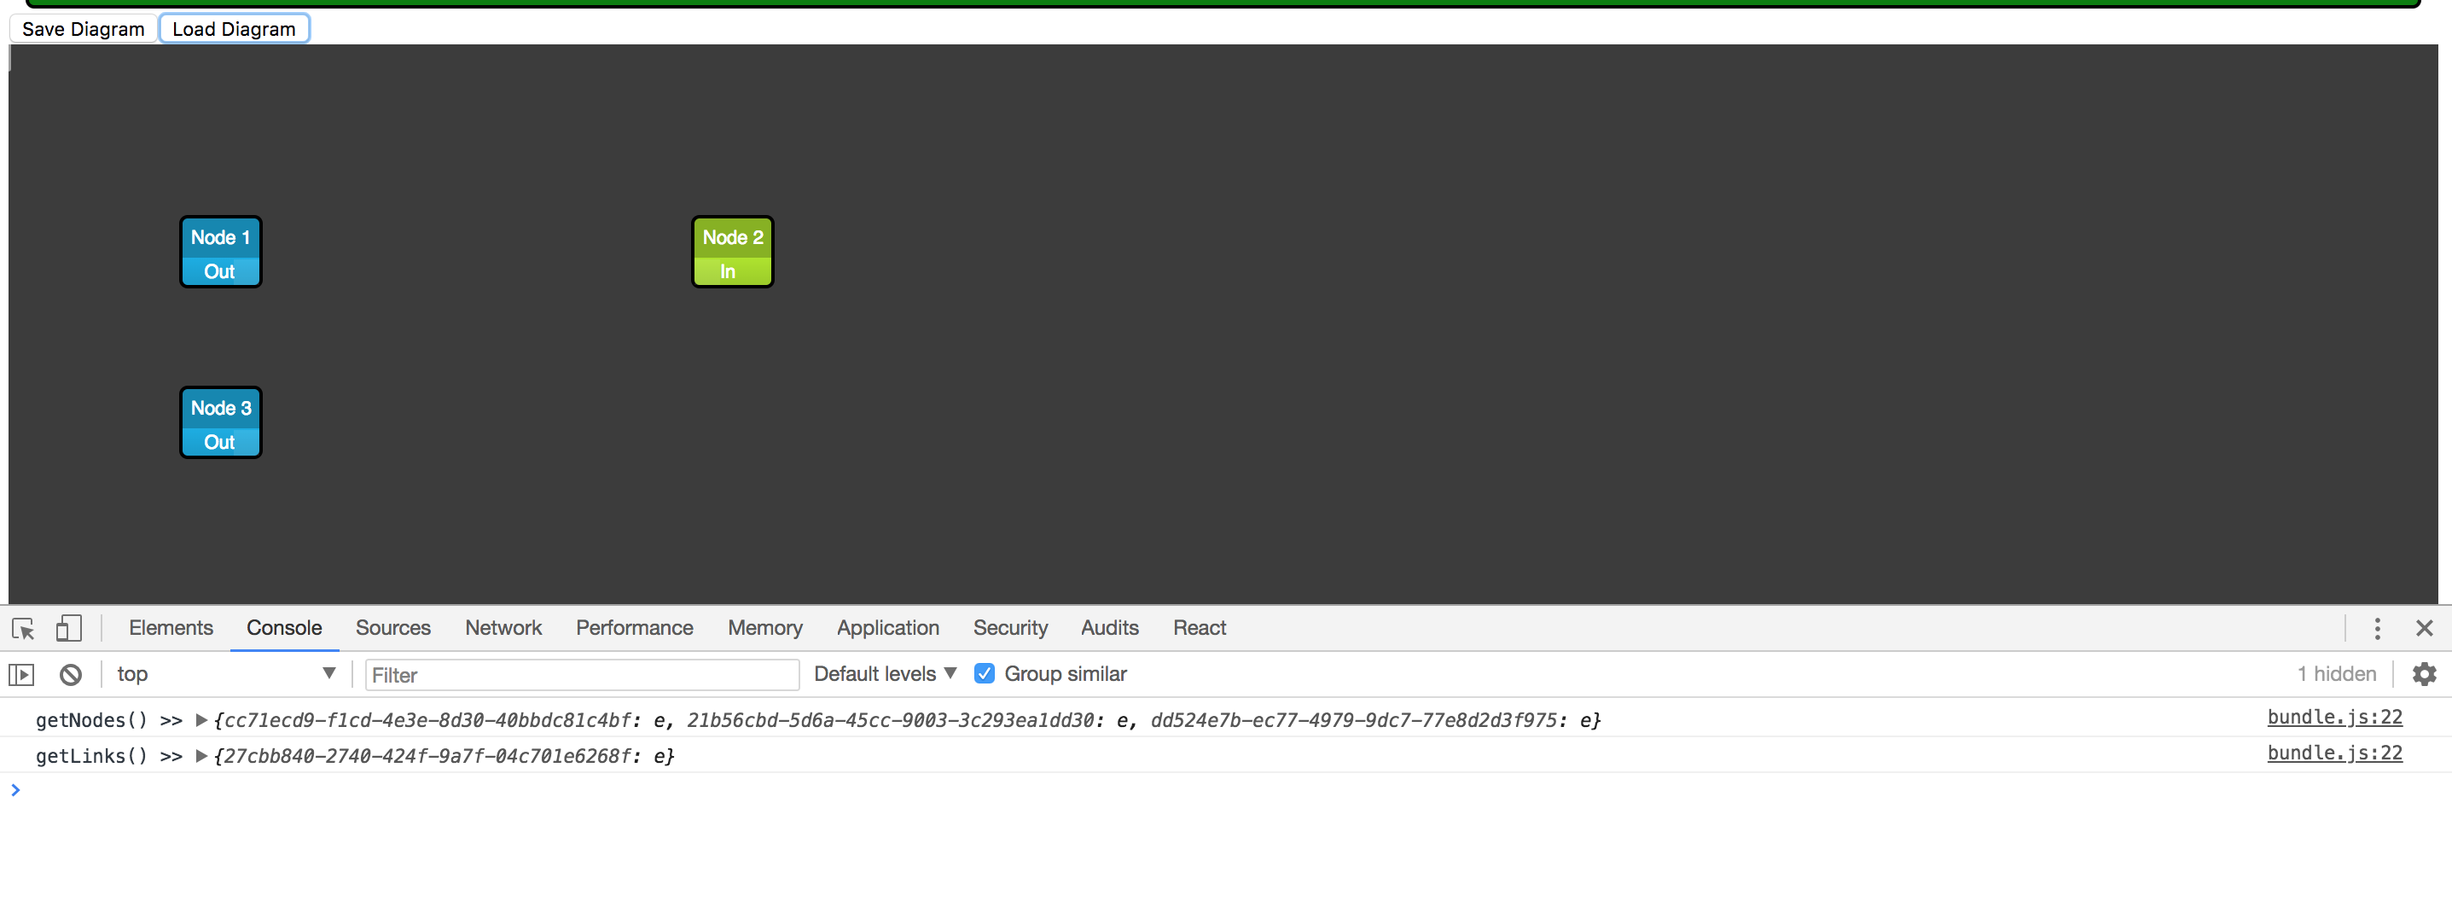The height and width of the screenshot is (913, 2452).
Task: Select the Console tab
Action: (283, 628)
